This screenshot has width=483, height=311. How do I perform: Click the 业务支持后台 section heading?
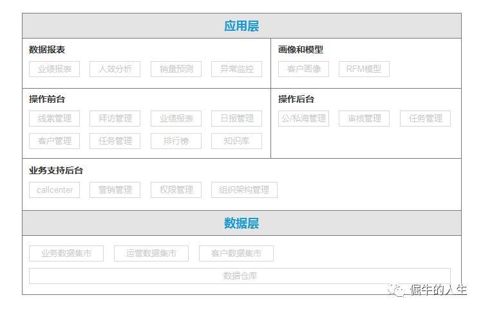[x=56, y=170]
